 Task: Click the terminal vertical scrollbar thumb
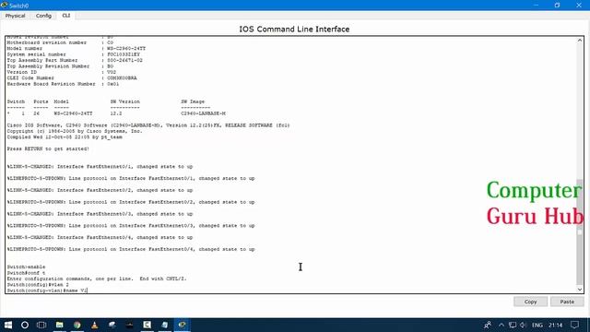(x=580, y=232)
